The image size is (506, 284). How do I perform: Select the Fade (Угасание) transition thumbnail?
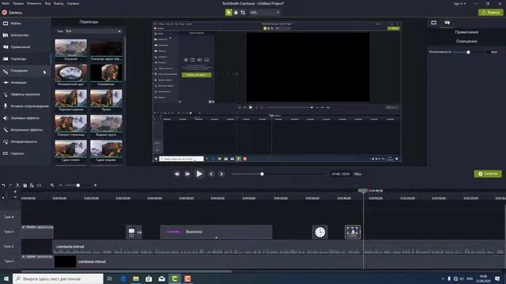(x=70, y=47)
